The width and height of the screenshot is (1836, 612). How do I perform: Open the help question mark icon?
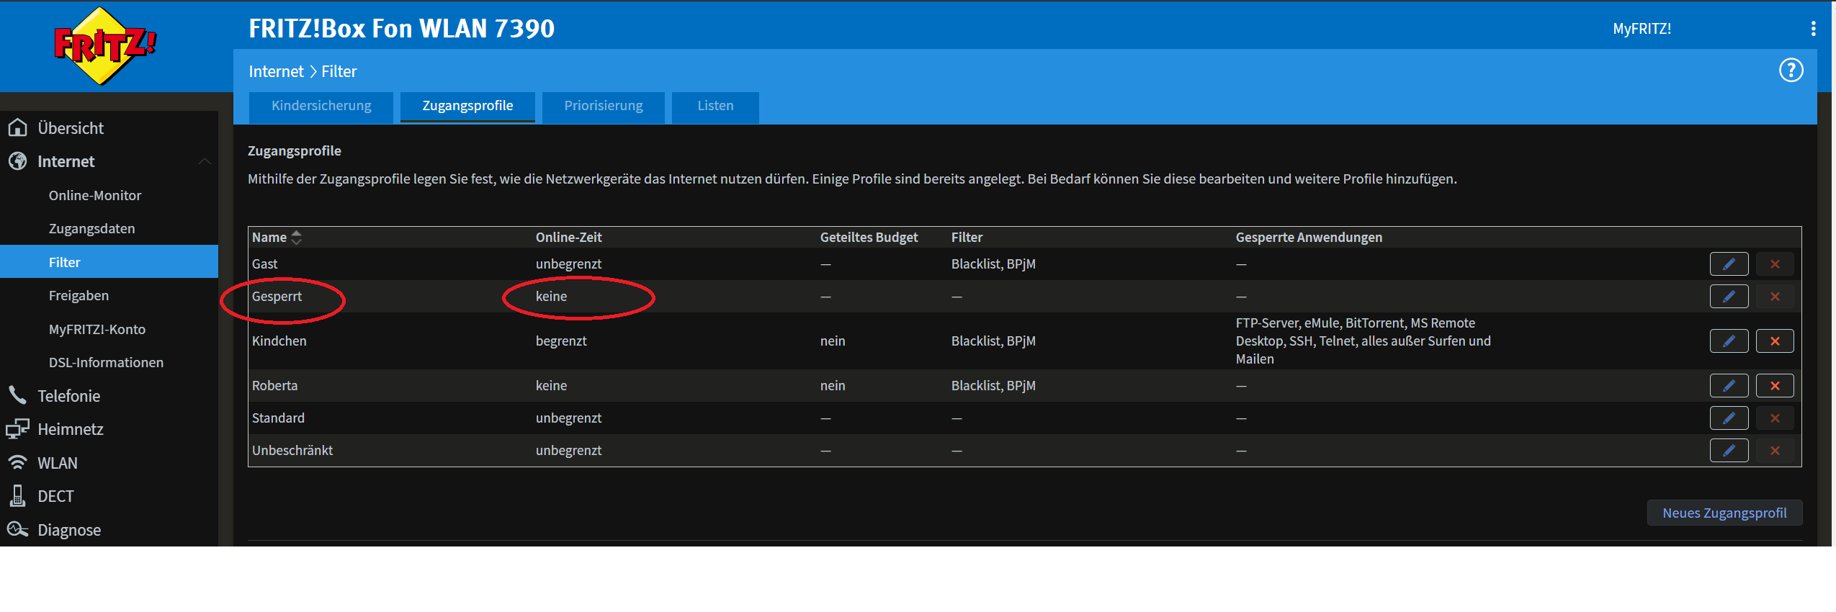1791,71
